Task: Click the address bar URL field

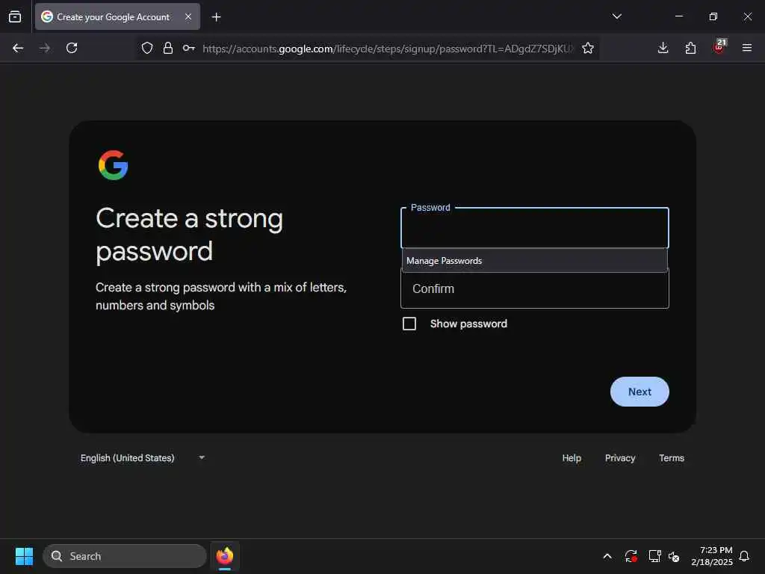Action: (x=388, y=49)
